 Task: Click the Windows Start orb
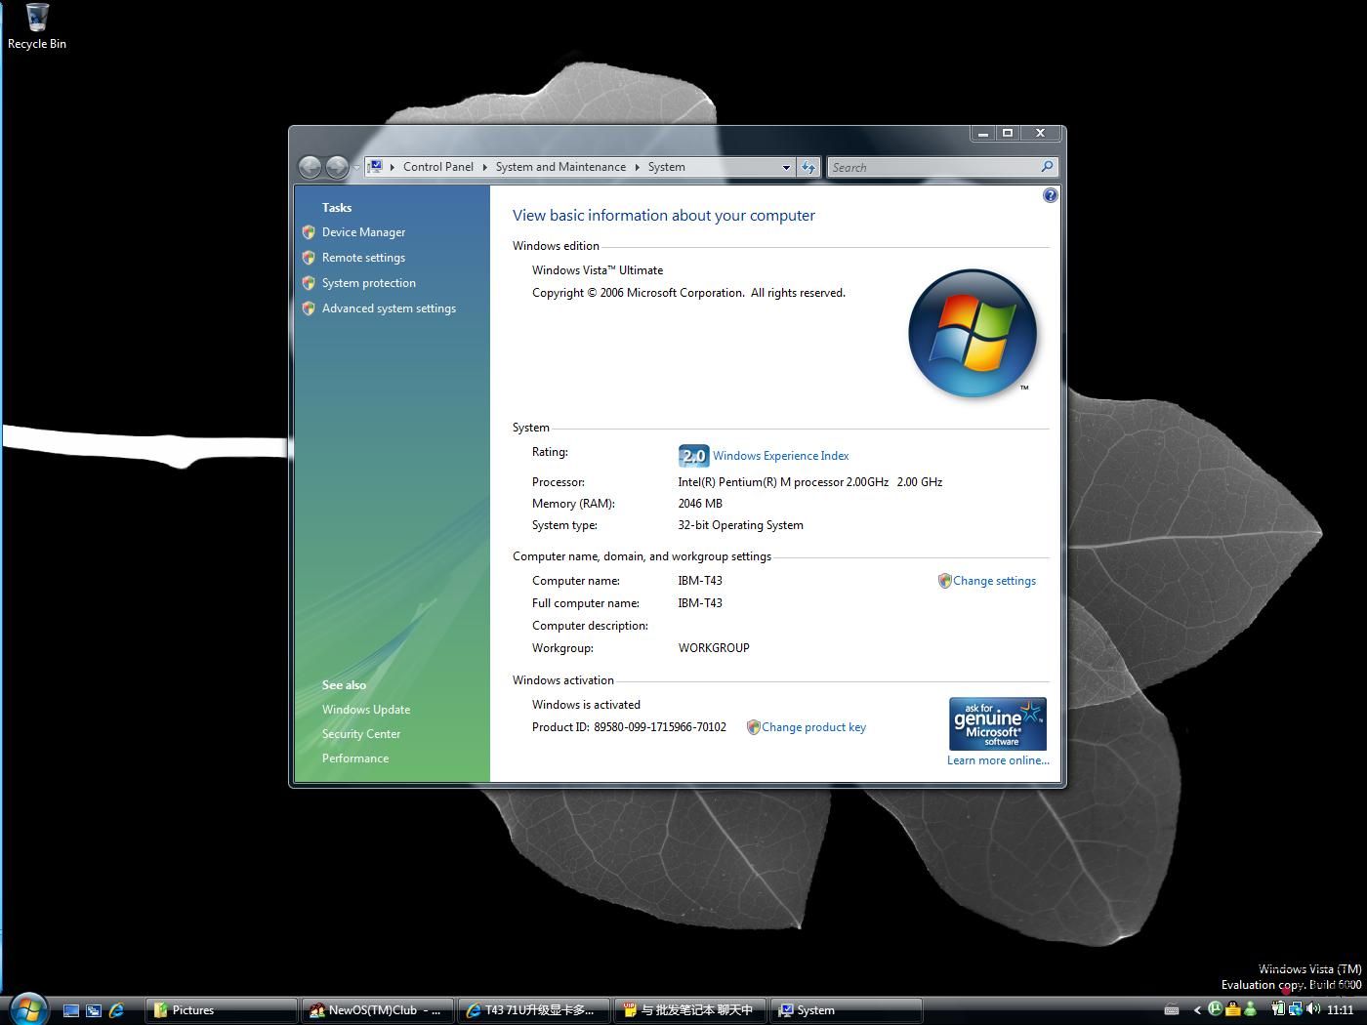(x=28, y=1009)
